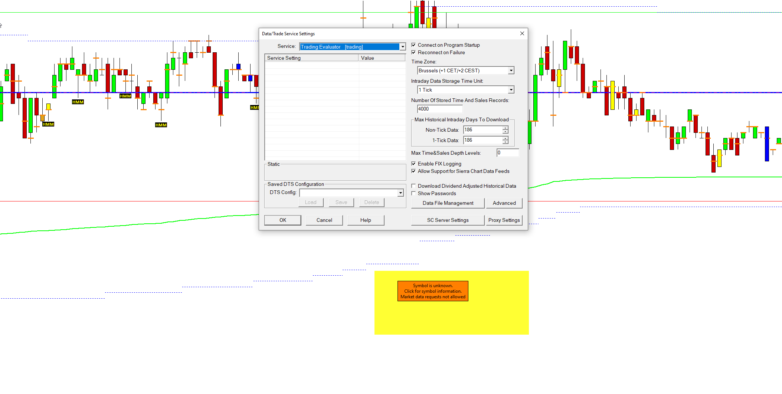Open the Intraday Data Storage Time Unit dropdown
Screen dimensions: 782x394
click(x=511, y=90)
